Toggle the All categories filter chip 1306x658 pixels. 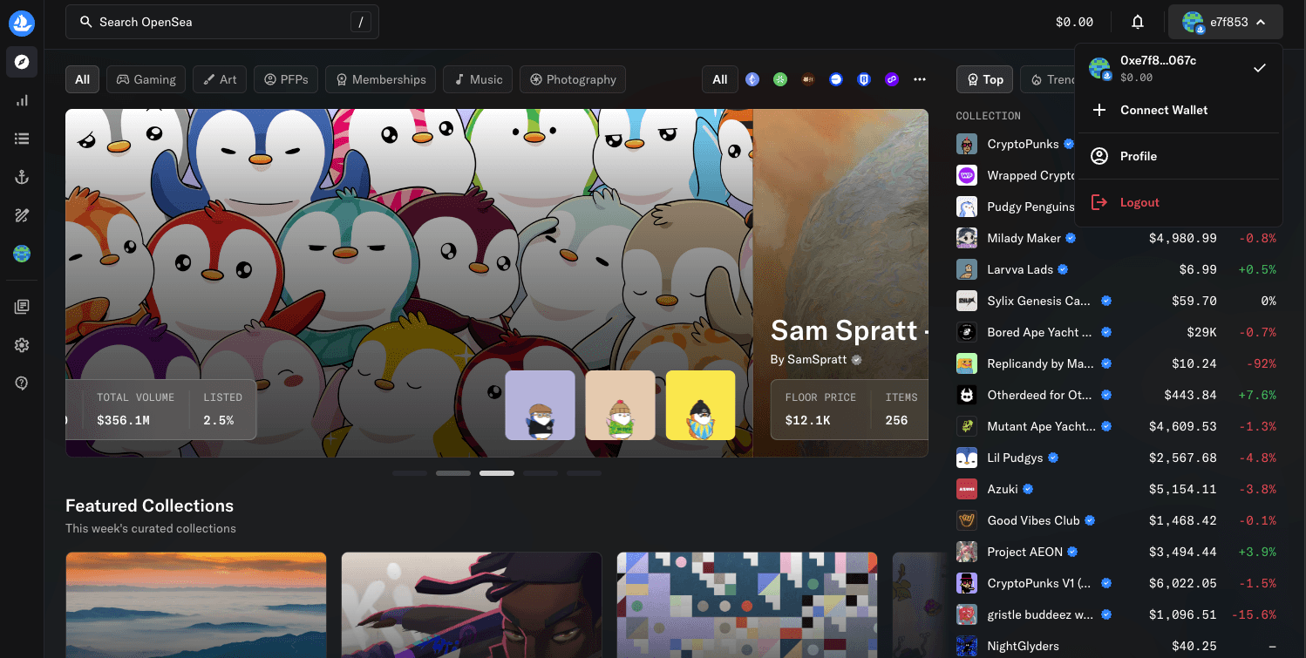82,79
